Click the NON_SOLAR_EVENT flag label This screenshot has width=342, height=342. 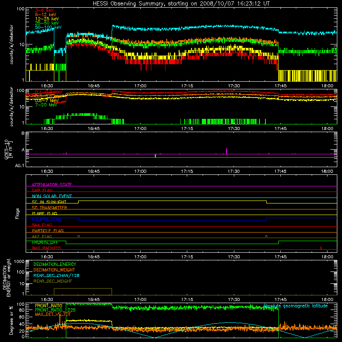(52, 196)
